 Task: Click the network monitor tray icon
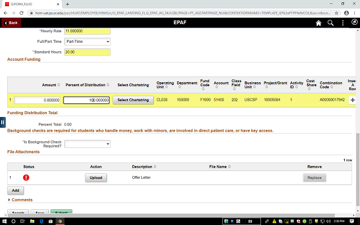(x=322, y=221)
